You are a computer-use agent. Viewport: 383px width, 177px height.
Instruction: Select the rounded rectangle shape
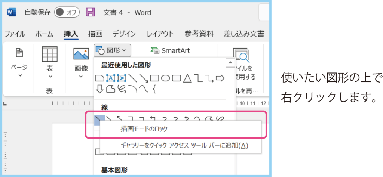[176, 78]
